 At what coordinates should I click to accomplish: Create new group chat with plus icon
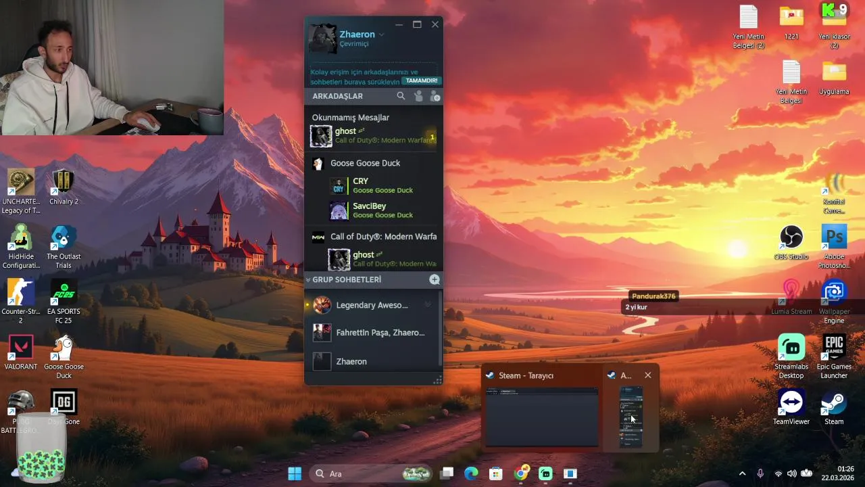click(435, 279)
